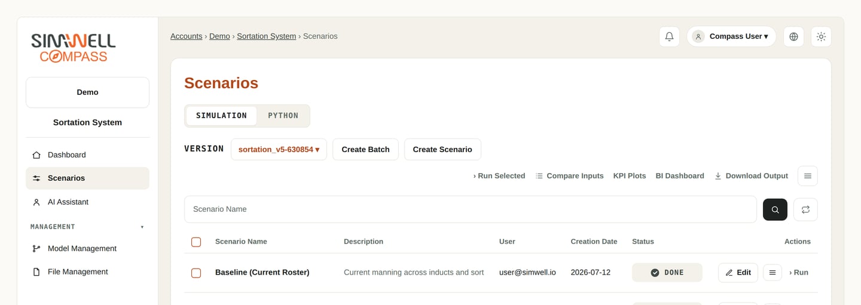The height and width of the screenshot is (305, 861).
Task: Tick the select-all checkbox in table header
Action: click(196, 242)
